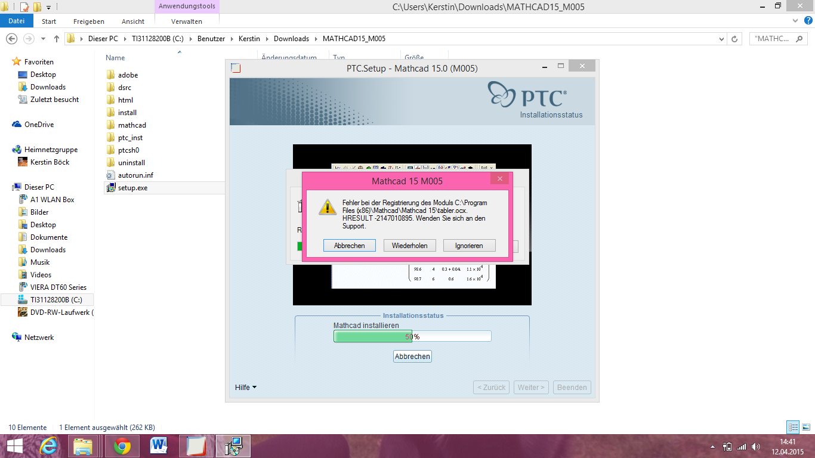Screen dimensions: 815x458
Task: Click Kerstin in the address breadcrumb
Action: pyautogui.click(x=249, y=39)
